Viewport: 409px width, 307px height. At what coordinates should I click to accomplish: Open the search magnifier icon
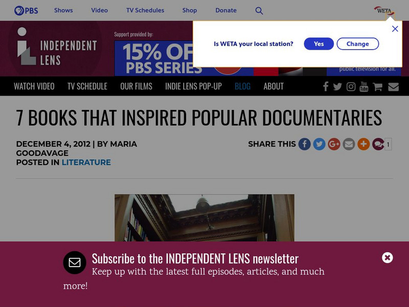(259, 11)
